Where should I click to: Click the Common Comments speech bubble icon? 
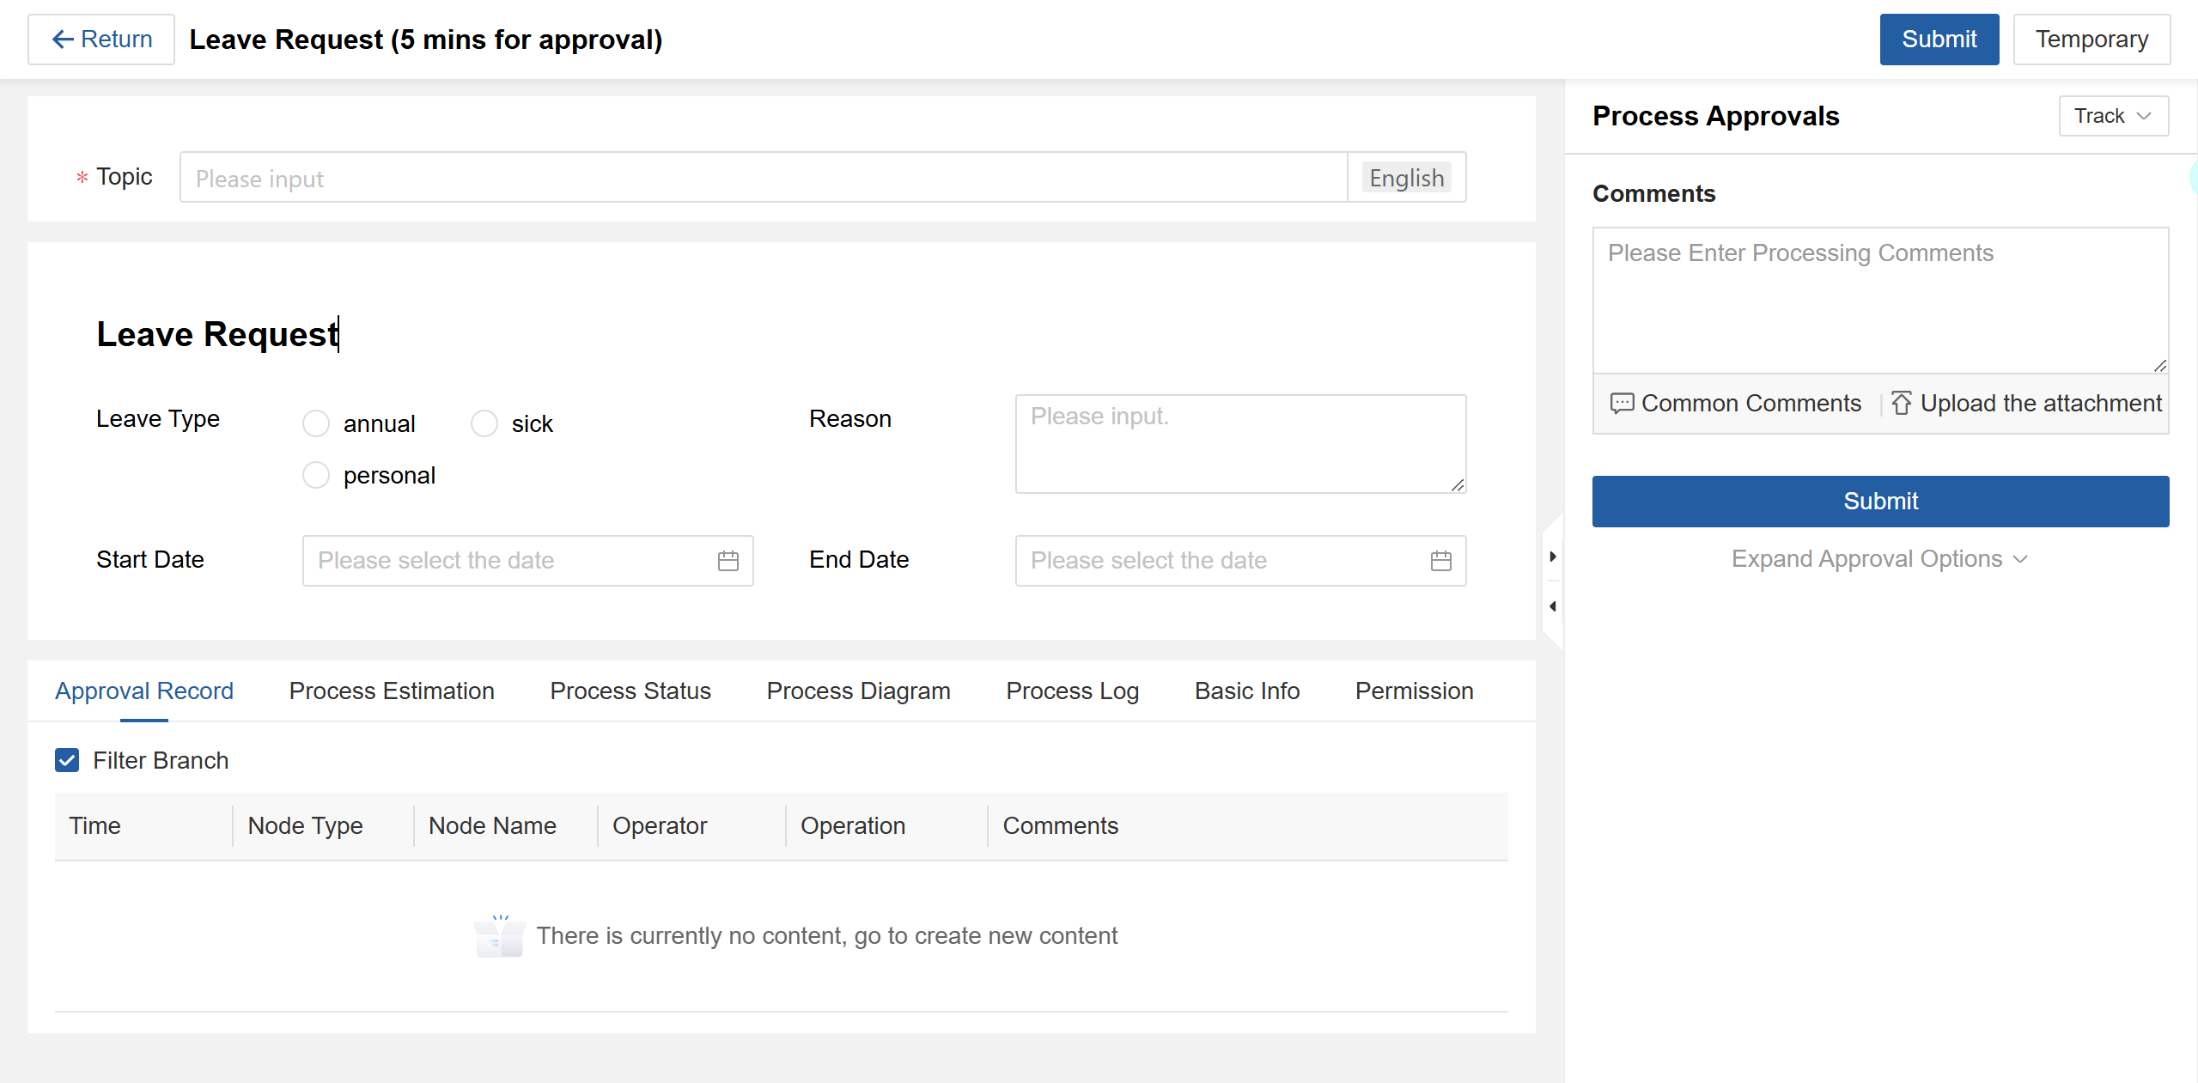point(1621,403)
